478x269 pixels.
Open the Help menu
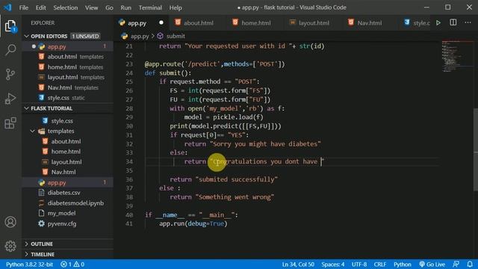[x=176, y=7]
